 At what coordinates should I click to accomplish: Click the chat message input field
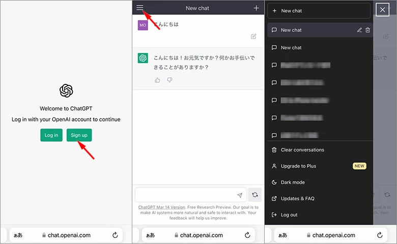coord(186,195)
